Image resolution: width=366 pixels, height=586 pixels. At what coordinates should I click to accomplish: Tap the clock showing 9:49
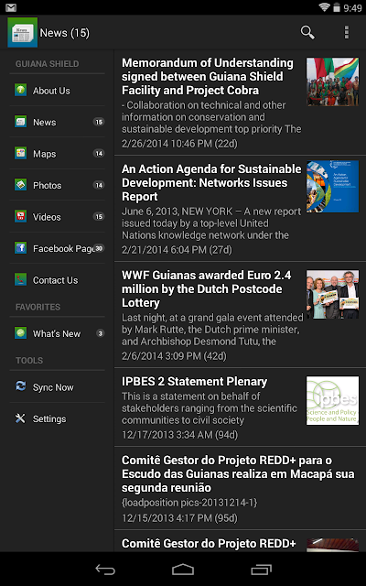click(352, 8)
